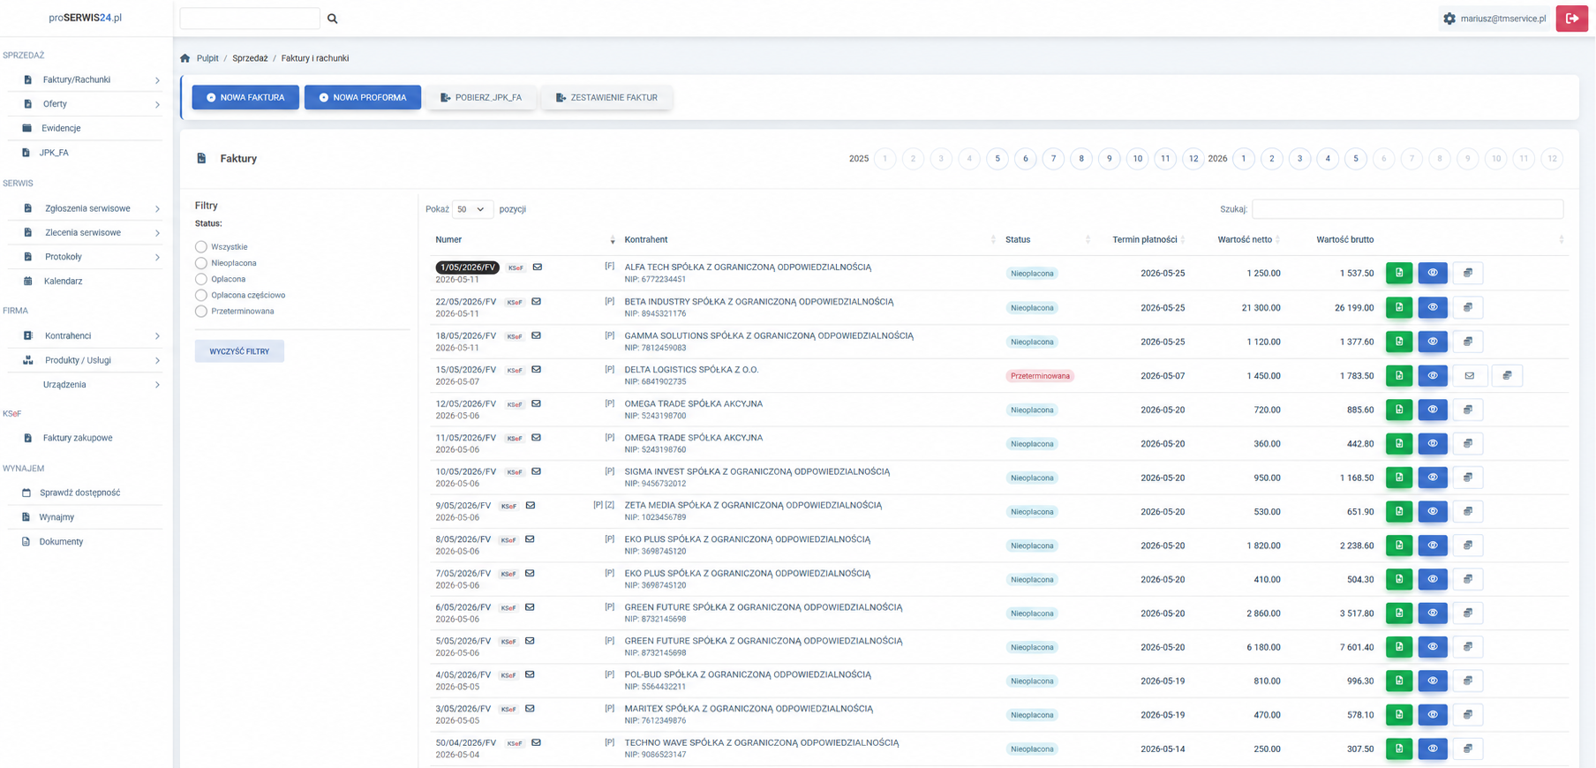This screenshot has width=1596, height=768.
Task: Click mail icon next to invoice 1/05/2026/FV
Action: 537,267
